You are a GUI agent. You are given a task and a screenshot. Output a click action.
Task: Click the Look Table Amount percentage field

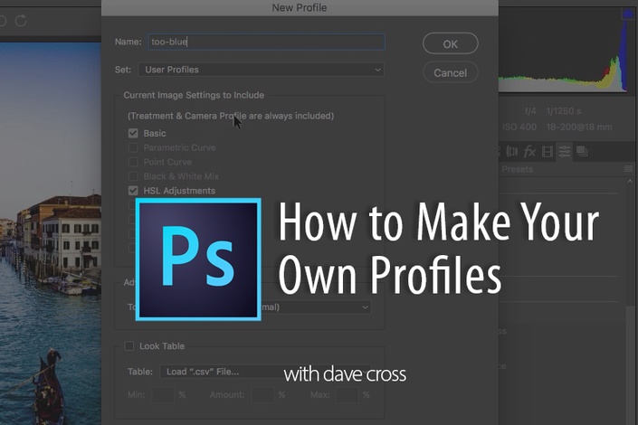point(262,395)
